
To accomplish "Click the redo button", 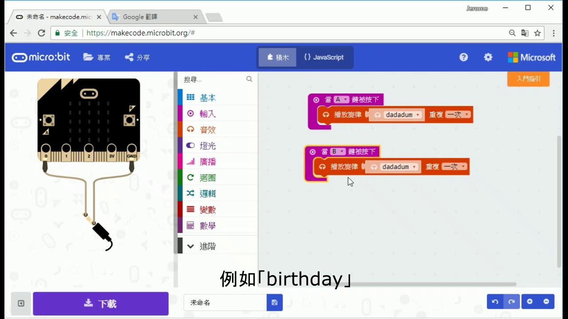I will tap(512, 302).
